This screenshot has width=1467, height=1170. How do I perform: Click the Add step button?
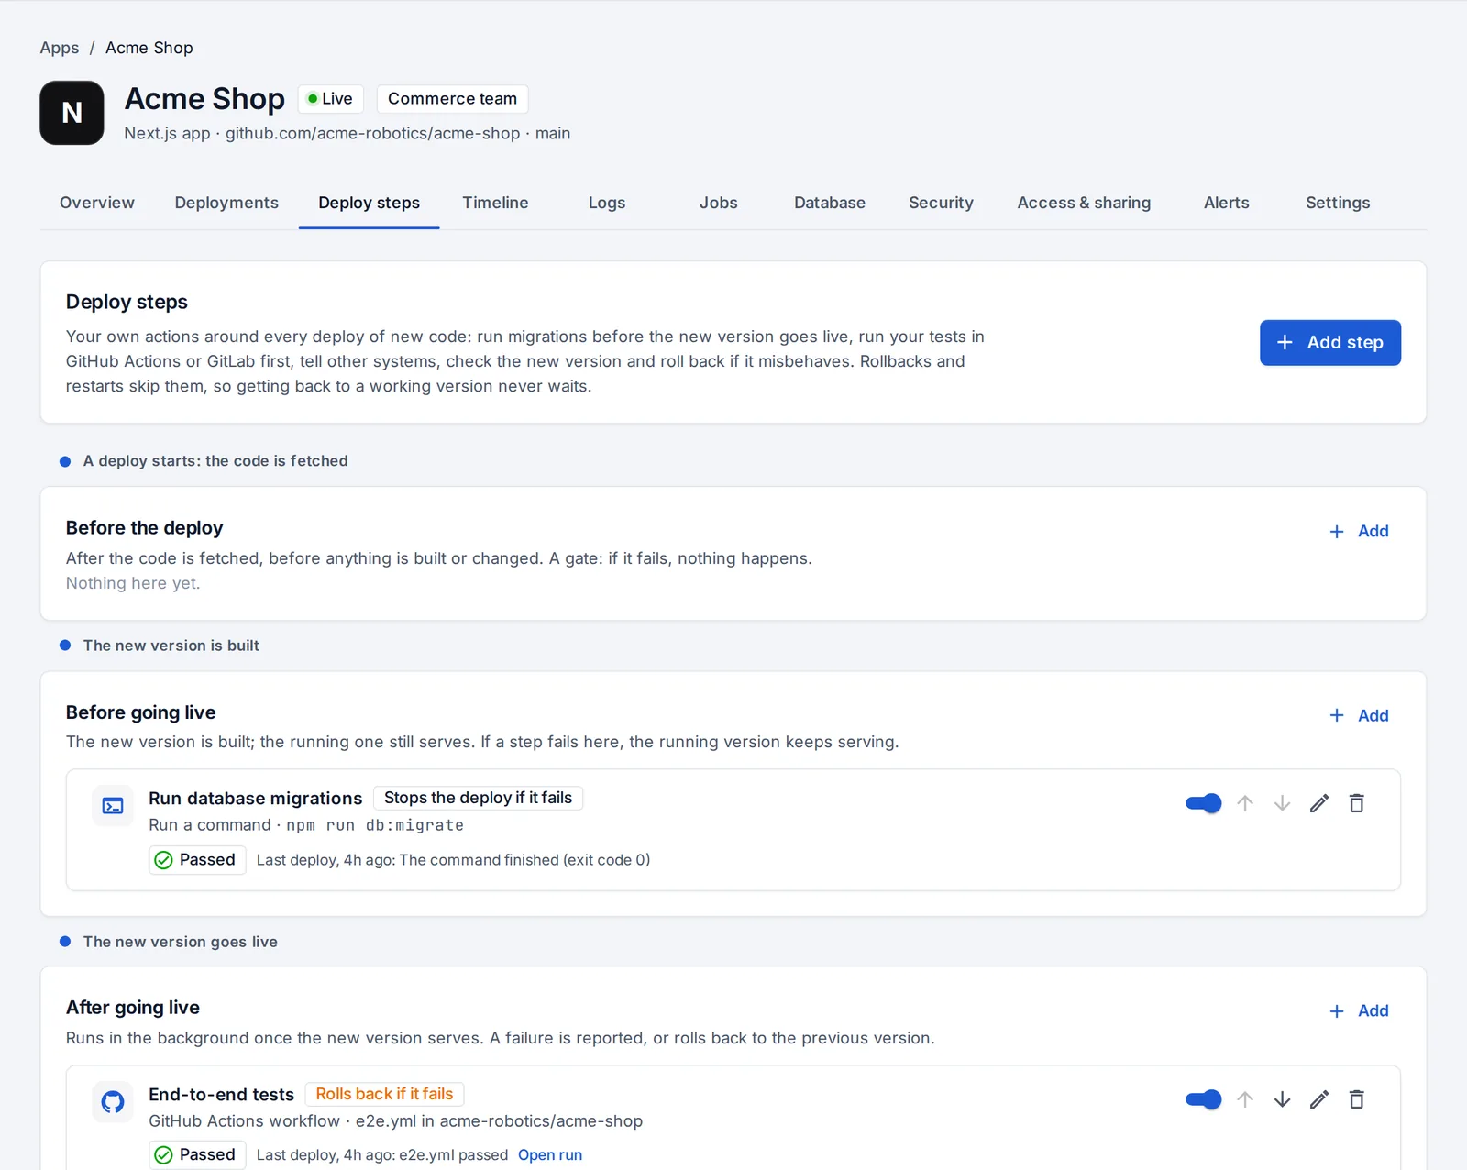(1329, 343)
